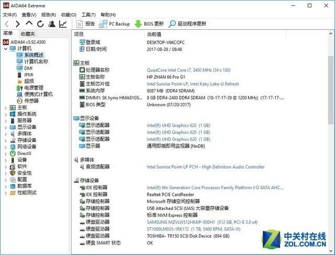Screen dimensions: 335x255
Task: Click the 安全性 shield icon
Action: click(13, 173)
